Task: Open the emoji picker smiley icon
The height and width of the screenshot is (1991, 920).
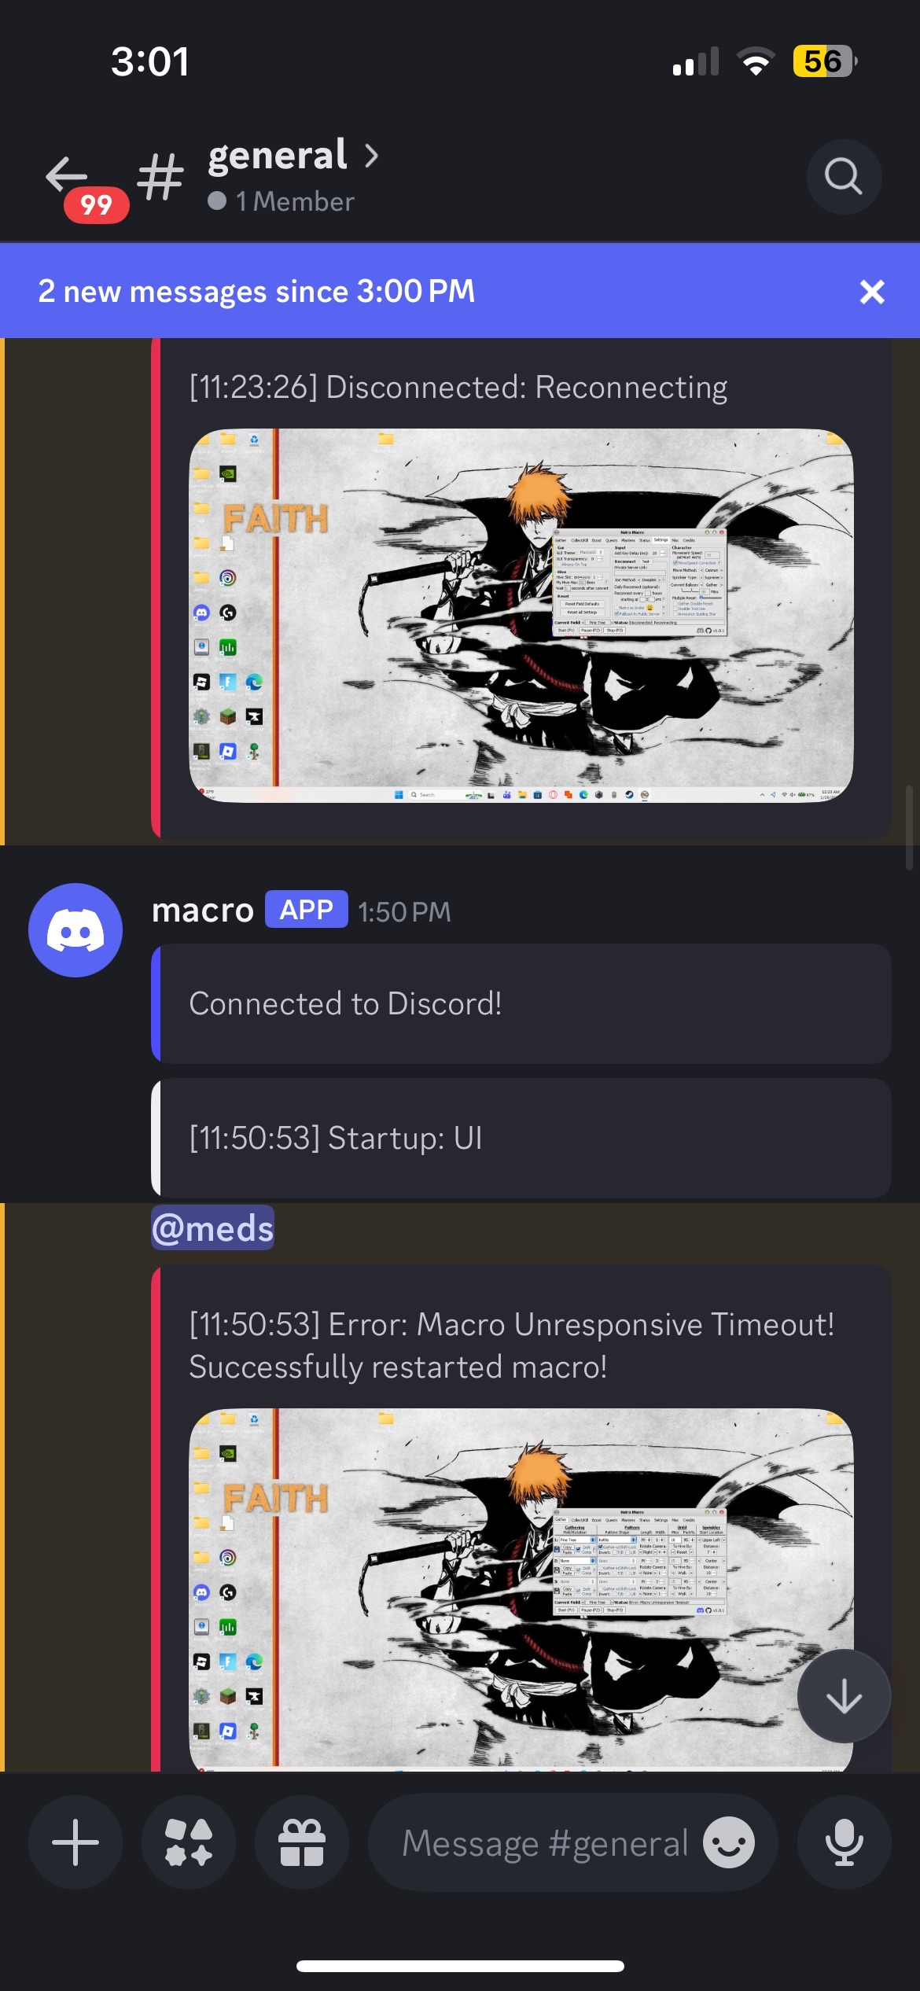Action: (x=729, y=1842)
